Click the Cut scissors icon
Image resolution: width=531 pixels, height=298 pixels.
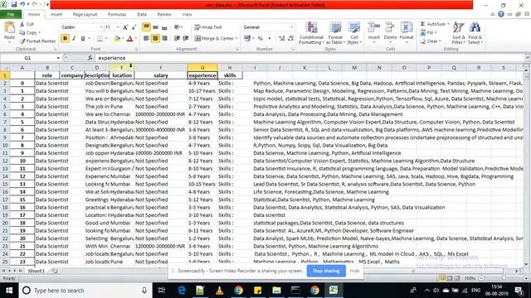22,24
